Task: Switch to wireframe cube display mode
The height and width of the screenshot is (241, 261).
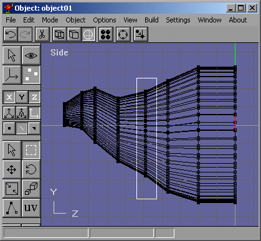Action: click(59, 34)
